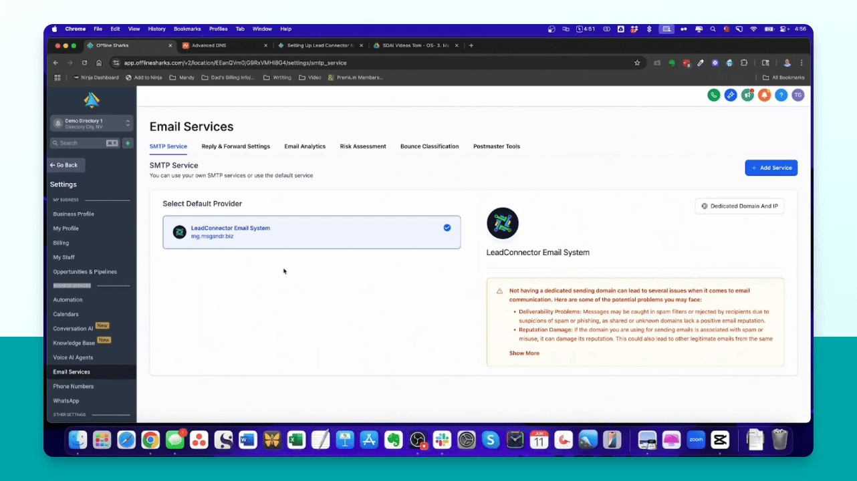Open CapCut in the Dock

720,440
